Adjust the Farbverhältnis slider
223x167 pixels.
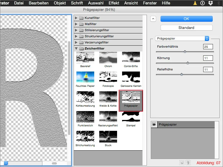[185, 52]
